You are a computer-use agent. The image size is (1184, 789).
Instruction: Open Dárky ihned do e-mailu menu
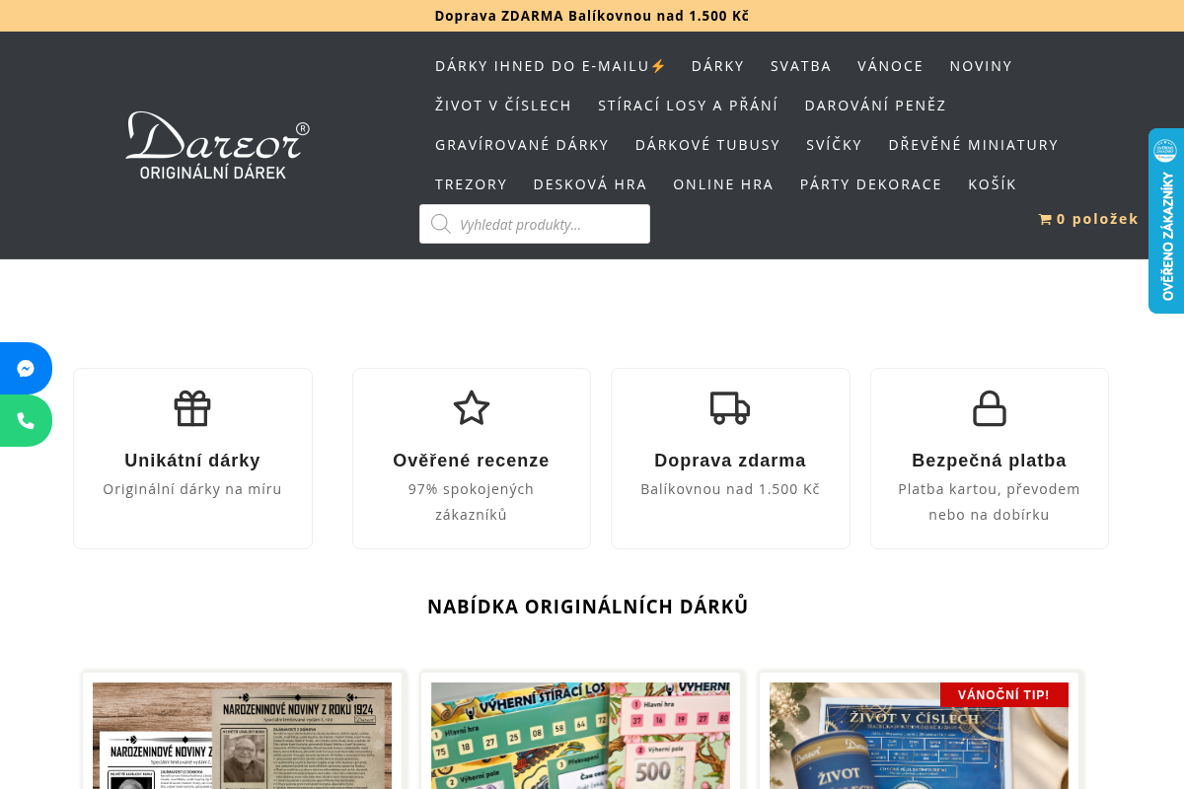tap(552, 66)
